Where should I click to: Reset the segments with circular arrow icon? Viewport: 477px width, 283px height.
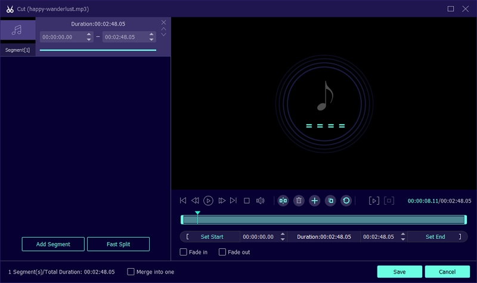346,201
